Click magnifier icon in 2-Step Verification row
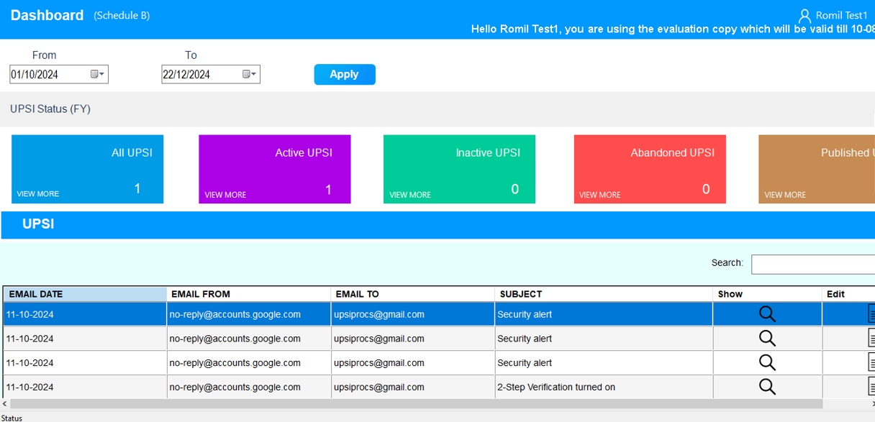This screenshot has height=422, width=875. pyautogui.click(x=767, y=387)
